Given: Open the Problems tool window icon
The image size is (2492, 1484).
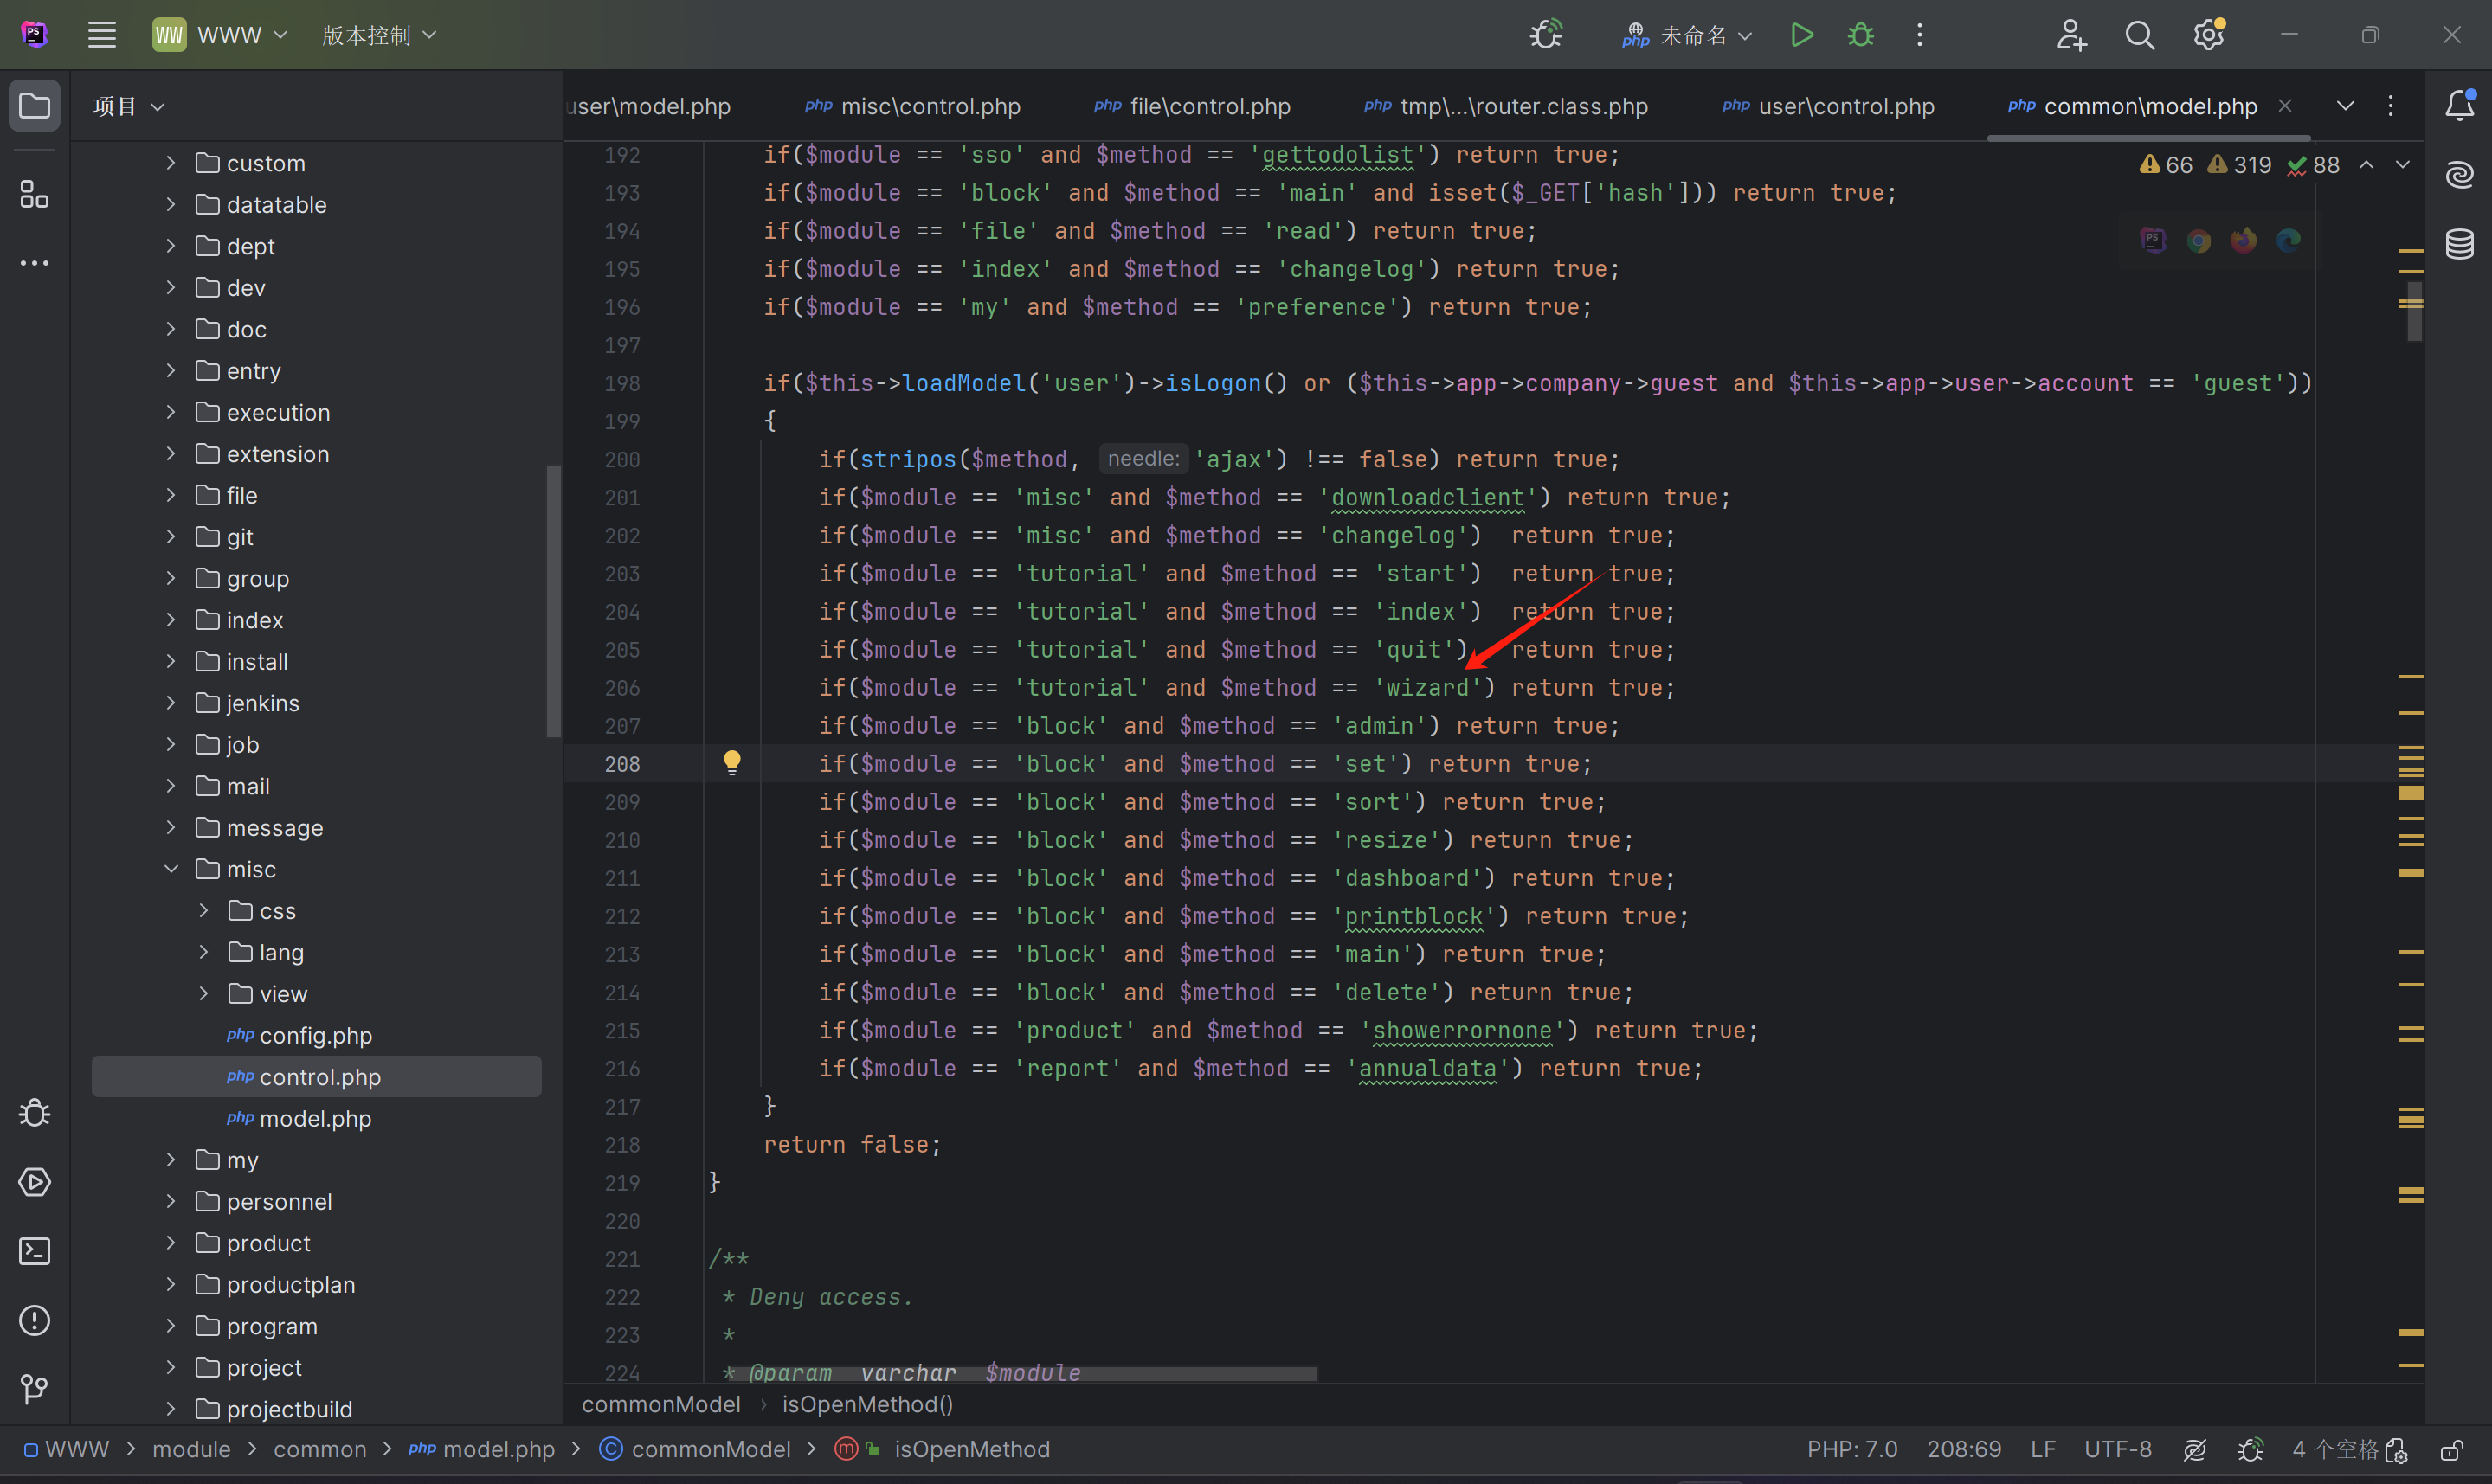Looking at the screenshot, I should (x=35, y=1320).
